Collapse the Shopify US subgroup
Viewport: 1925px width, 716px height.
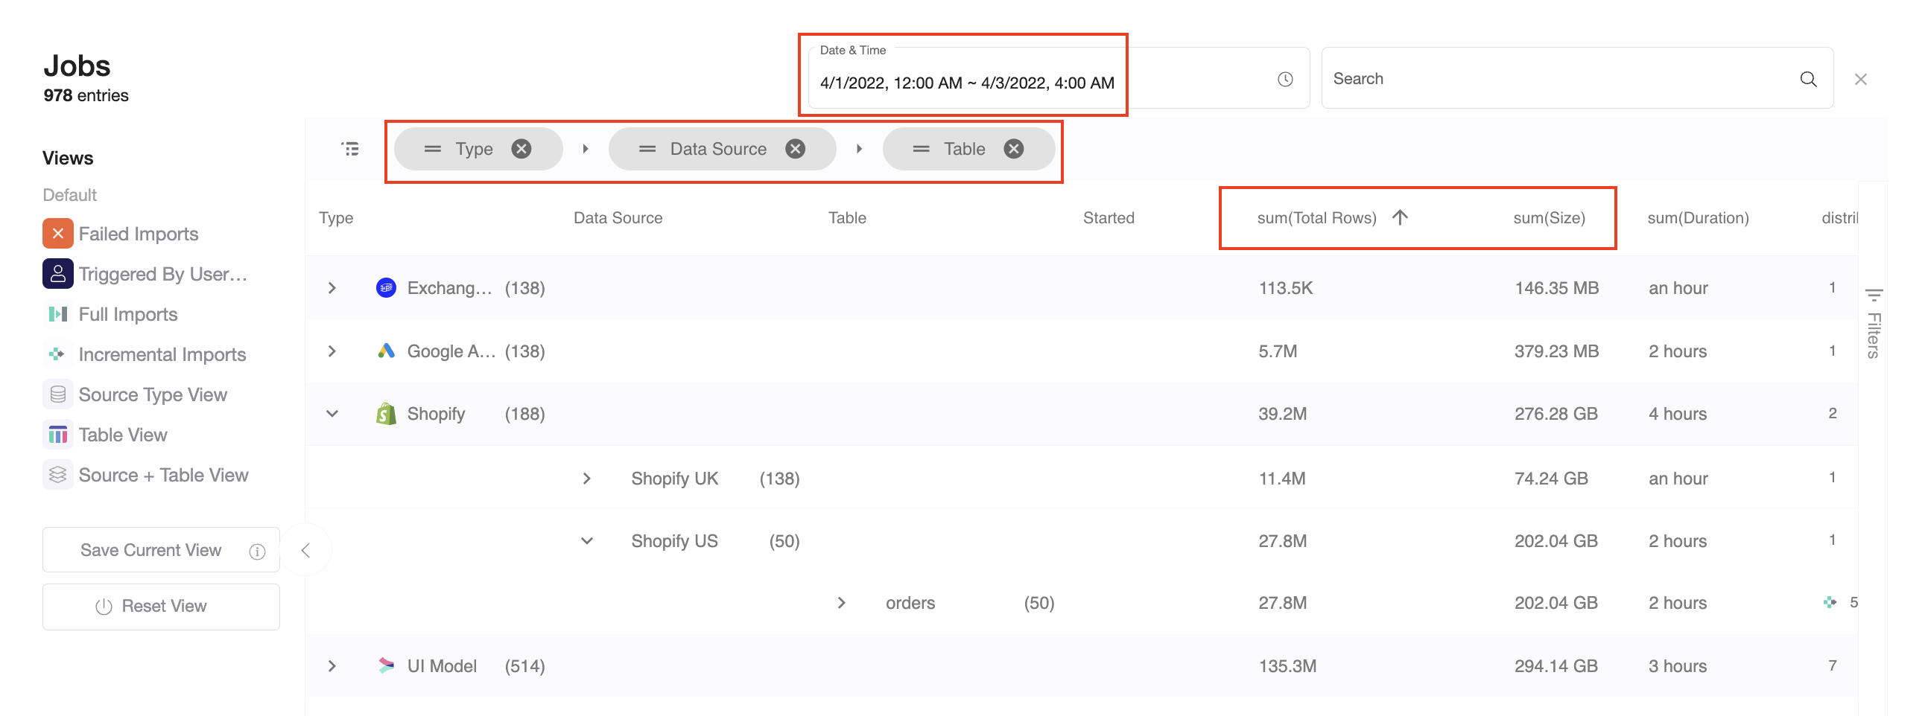pos(586,540)
